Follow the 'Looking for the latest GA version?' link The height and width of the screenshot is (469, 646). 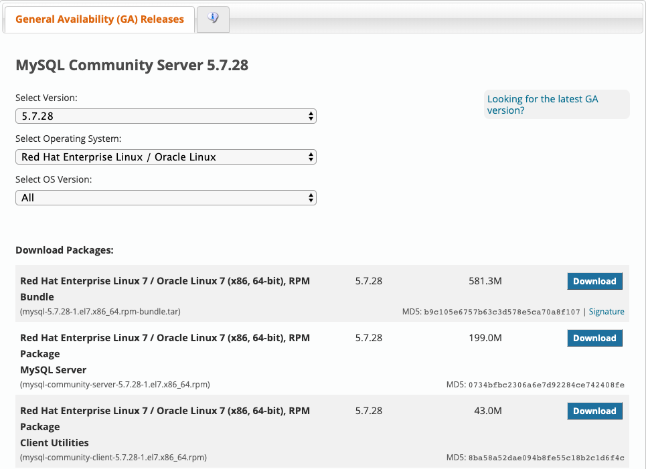point(542,104)
